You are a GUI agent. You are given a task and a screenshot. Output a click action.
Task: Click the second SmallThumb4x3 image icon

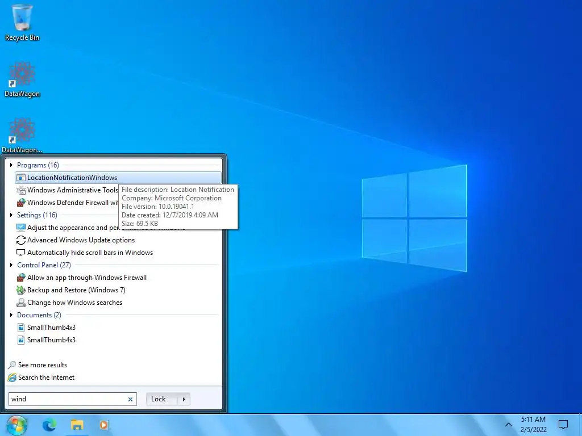pyautogui.click(x=21, y=340)
